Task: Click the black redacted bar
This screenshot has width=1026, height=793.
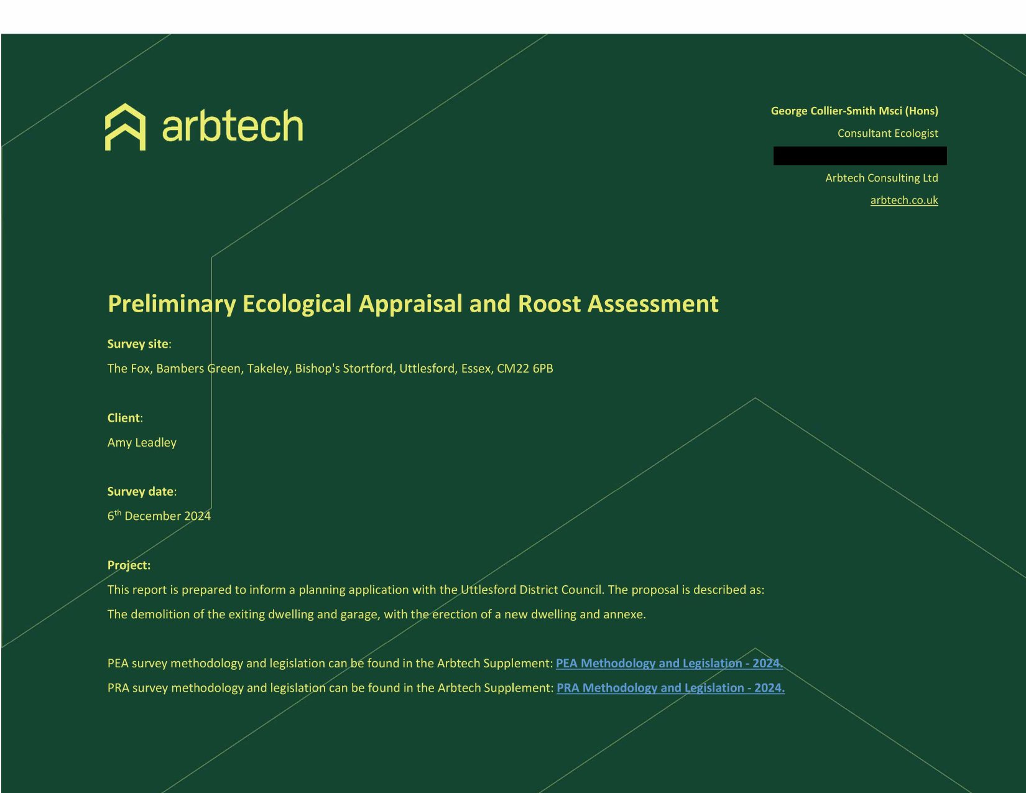Action: [x=859, y=155]
